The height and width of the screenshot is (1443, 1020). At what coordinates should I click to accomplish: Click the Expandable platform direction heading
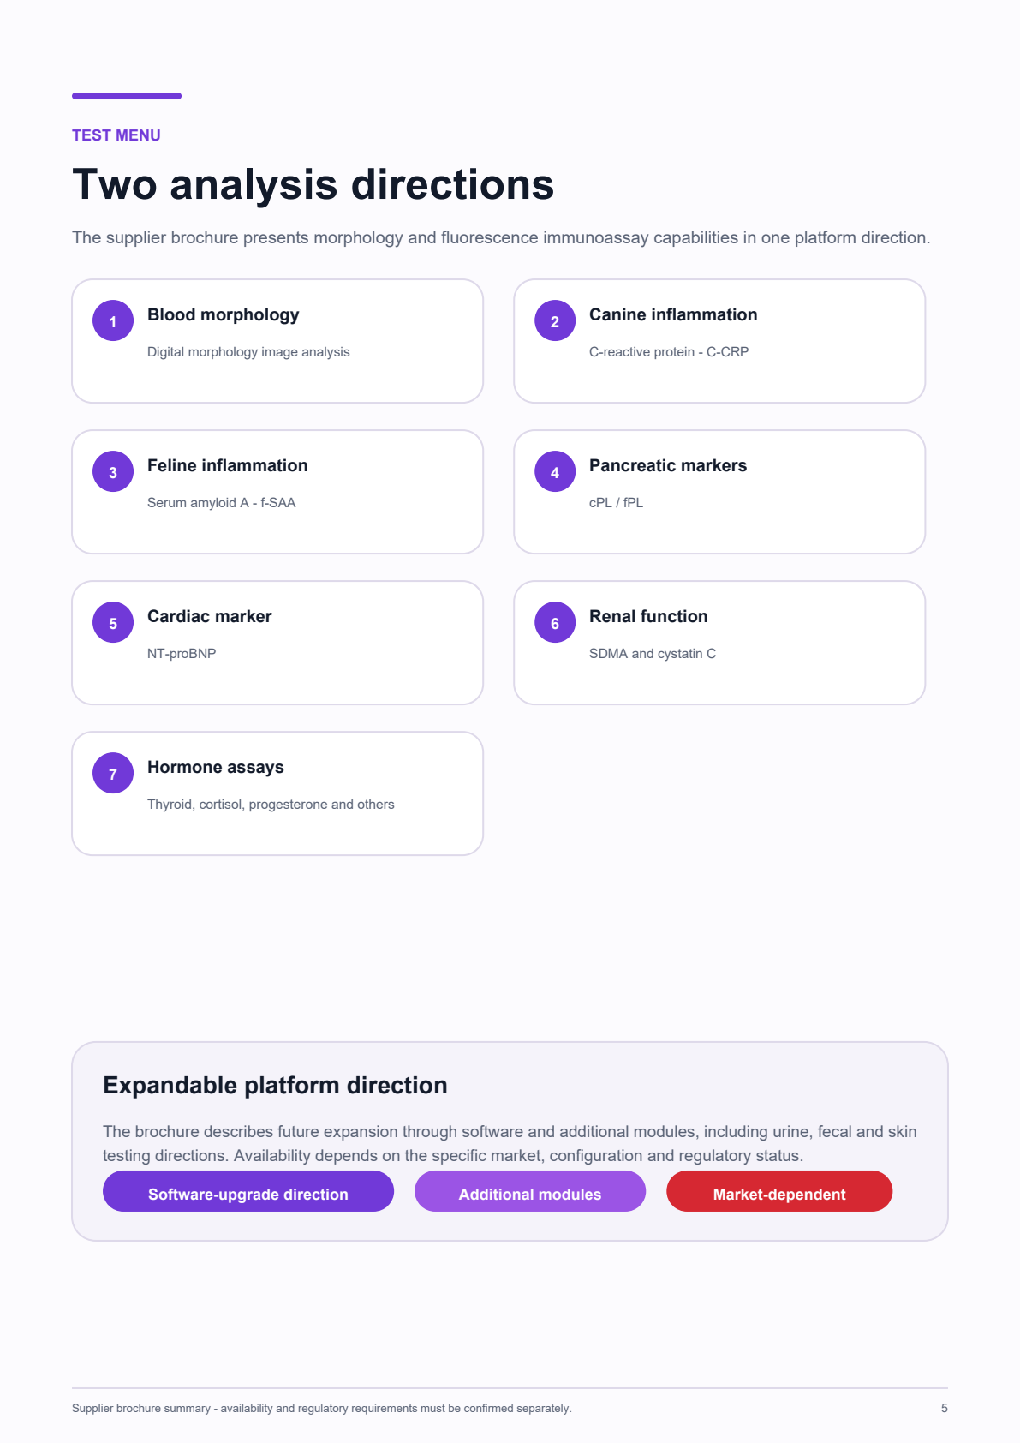275,1085
